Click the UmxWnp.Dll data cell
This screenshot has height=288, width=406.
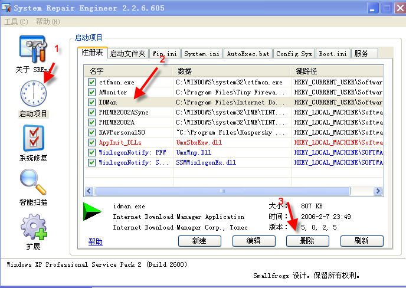coord(194,152)
